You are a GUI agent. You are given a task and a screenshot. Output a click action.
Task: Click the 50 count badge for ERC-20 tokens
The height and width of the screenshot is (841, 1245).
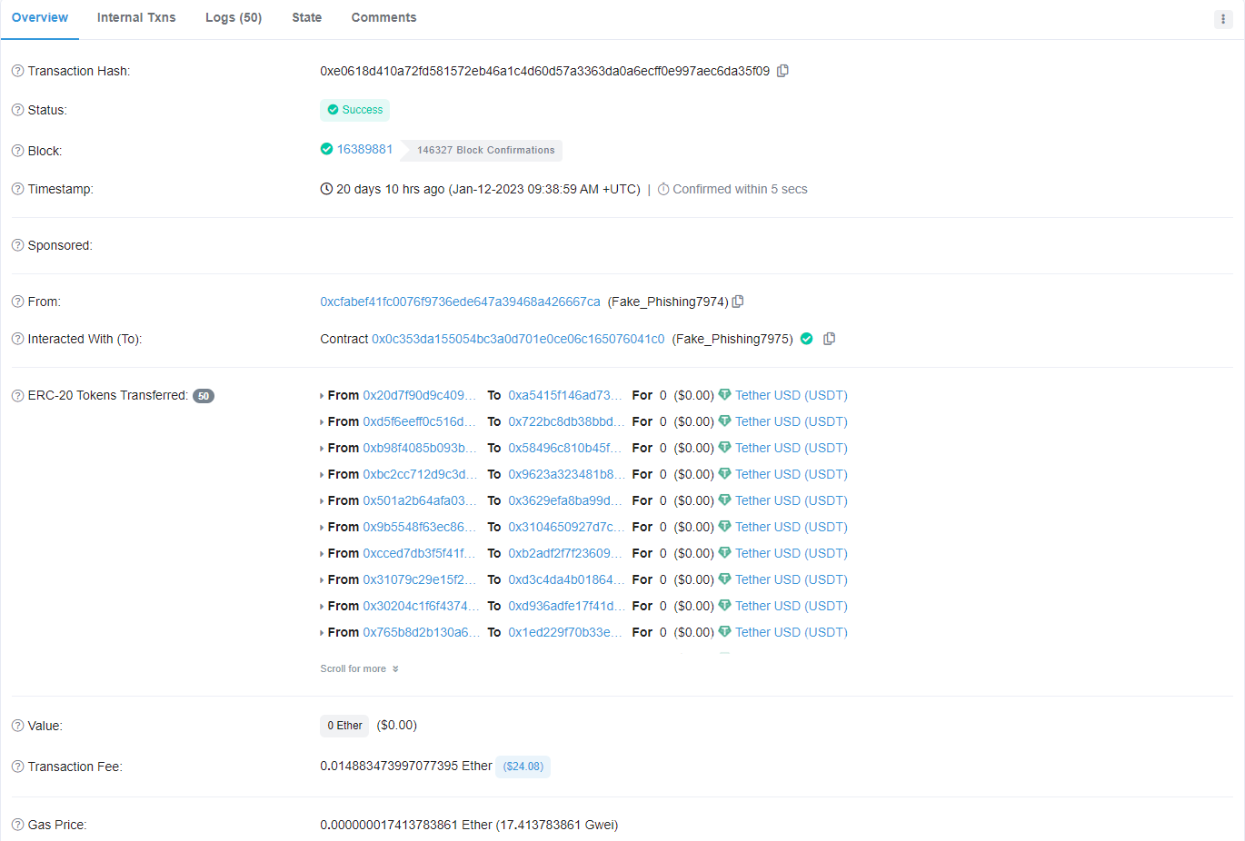[204, 396]
